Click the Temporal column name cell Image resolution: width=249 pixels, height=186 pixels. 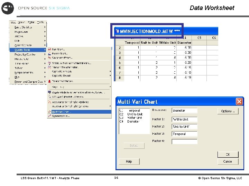tap(132, 43)
